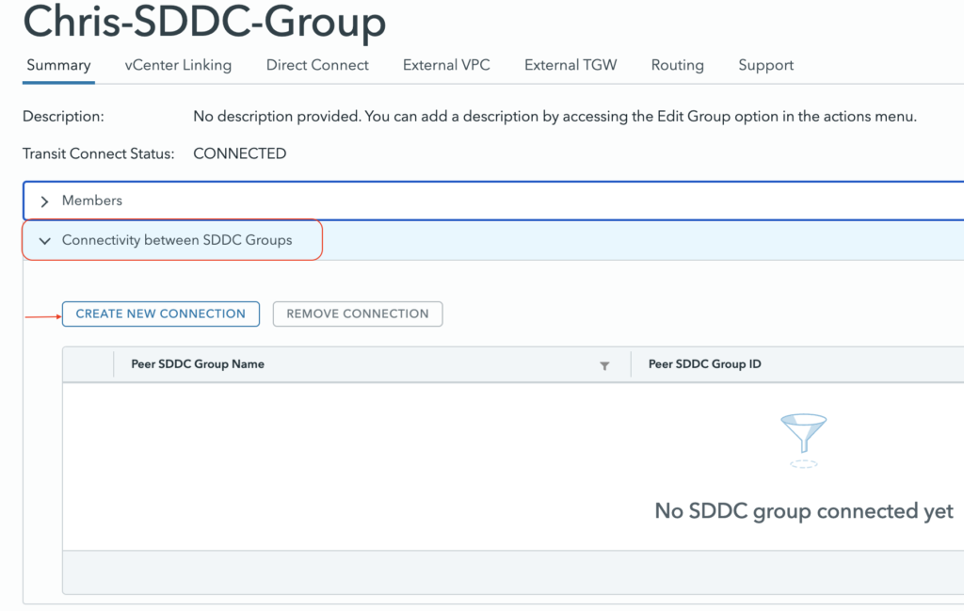The width and height of the screenshot is (964, 611).
Task: Switch to the Support tab
Action: pos(765,65)
